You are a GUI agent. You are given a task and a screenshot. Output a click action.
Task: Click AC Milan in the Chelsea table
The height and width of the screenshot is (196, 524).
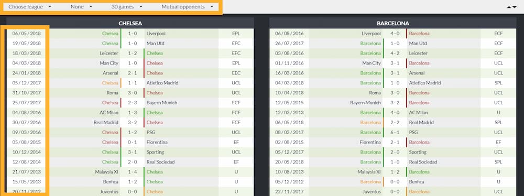pyautogui.click(x=109, y=112)
